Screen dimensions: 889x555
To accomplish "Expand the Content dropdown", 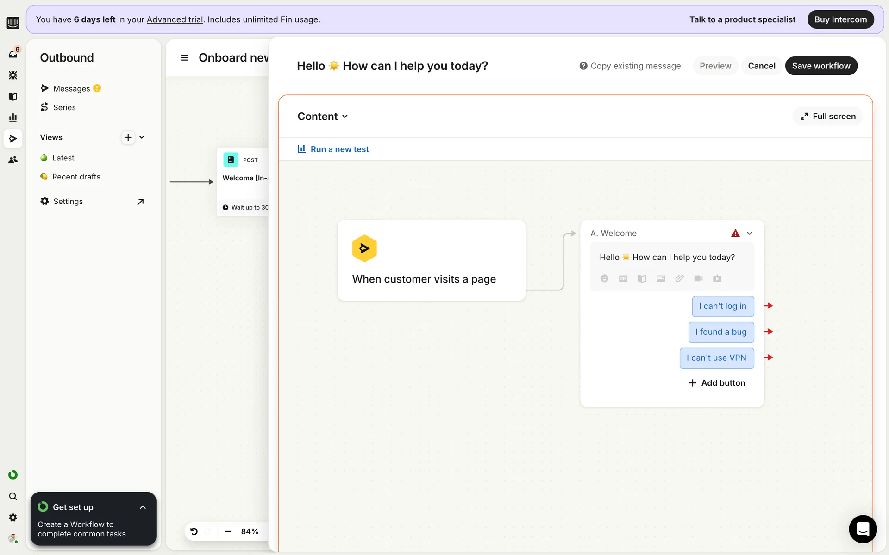I will coord(323,117).
